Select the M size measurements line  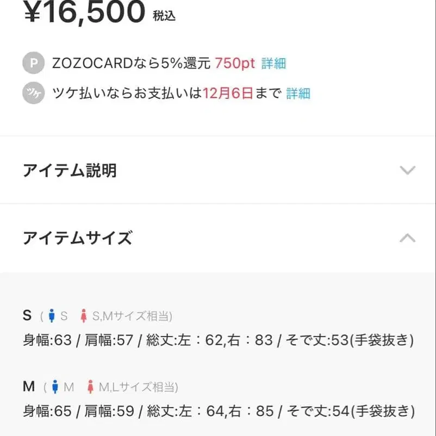click(x=219, y=411)
